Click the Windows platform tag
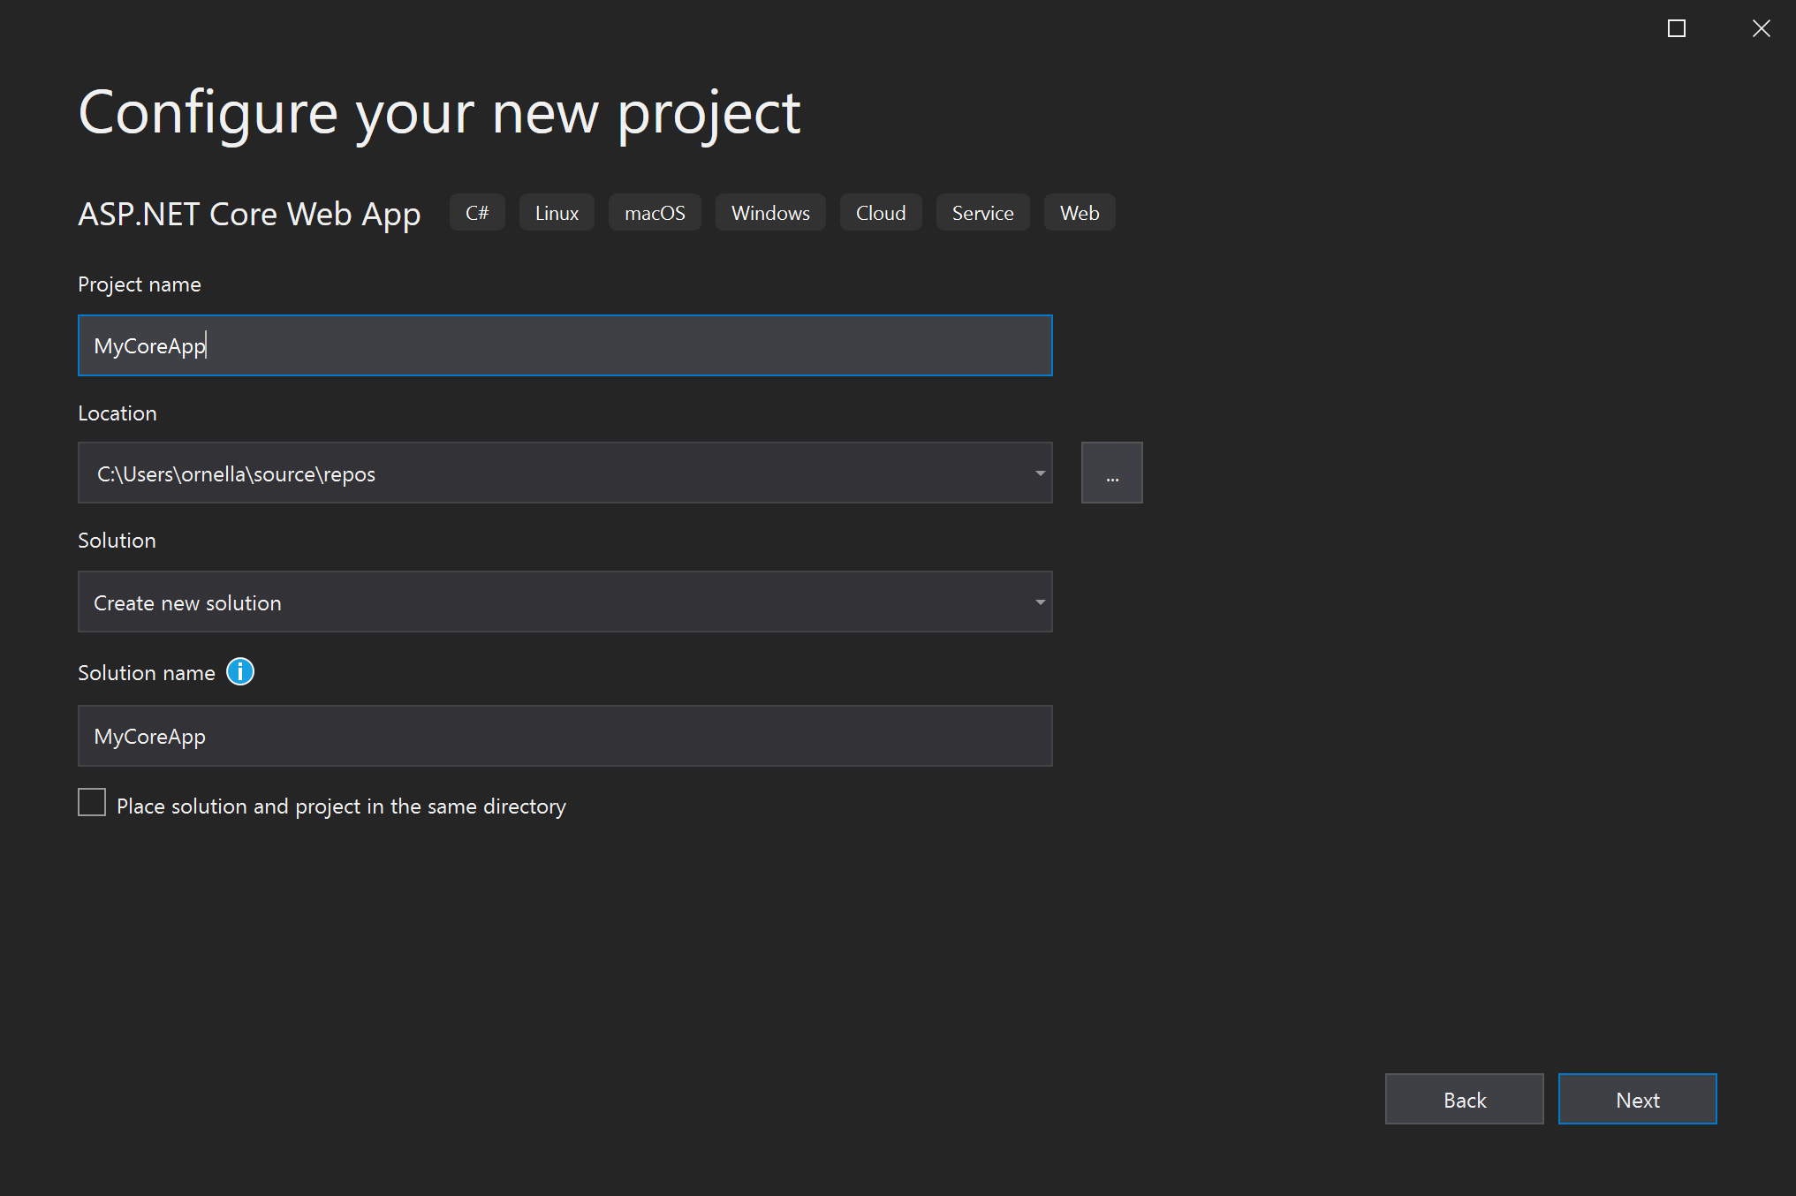This screenshot has width=1796, height=1196. pyautogui.click(x=769, y=212)
